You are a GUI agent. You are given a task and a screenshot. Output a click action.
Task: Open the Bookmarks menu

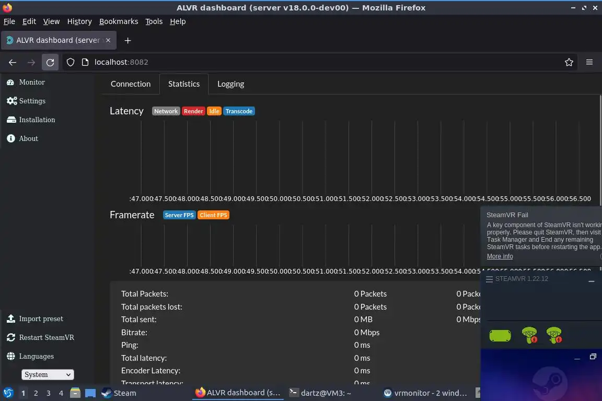click(x=119, y=21)
